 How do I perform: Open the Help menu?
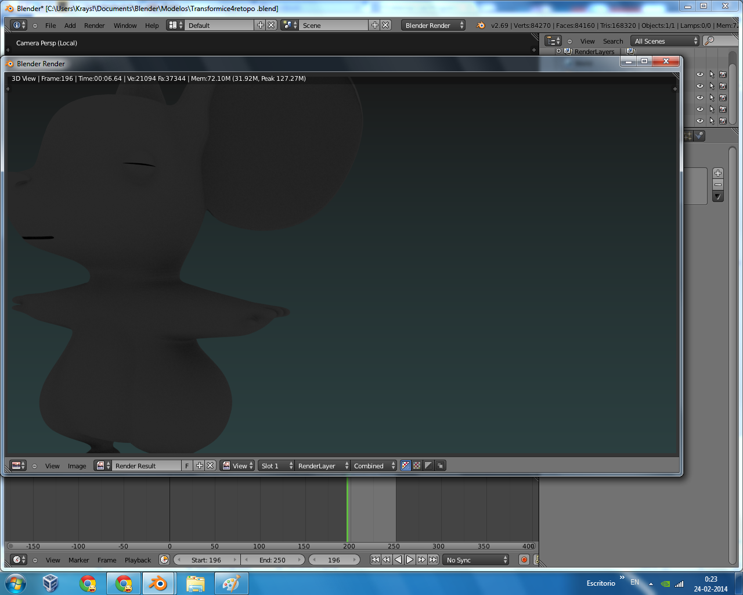152,26
